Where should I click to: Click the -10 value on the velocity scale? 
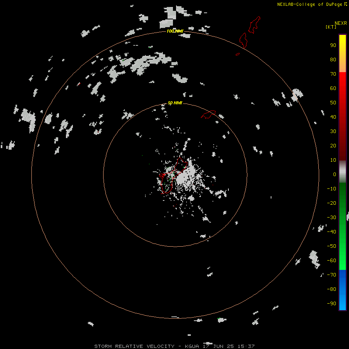[332, 189]
